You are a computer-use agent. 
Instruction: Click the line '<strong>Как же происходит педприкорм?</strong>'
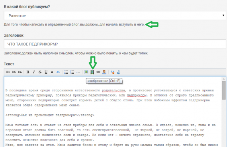tap(50, 115)
